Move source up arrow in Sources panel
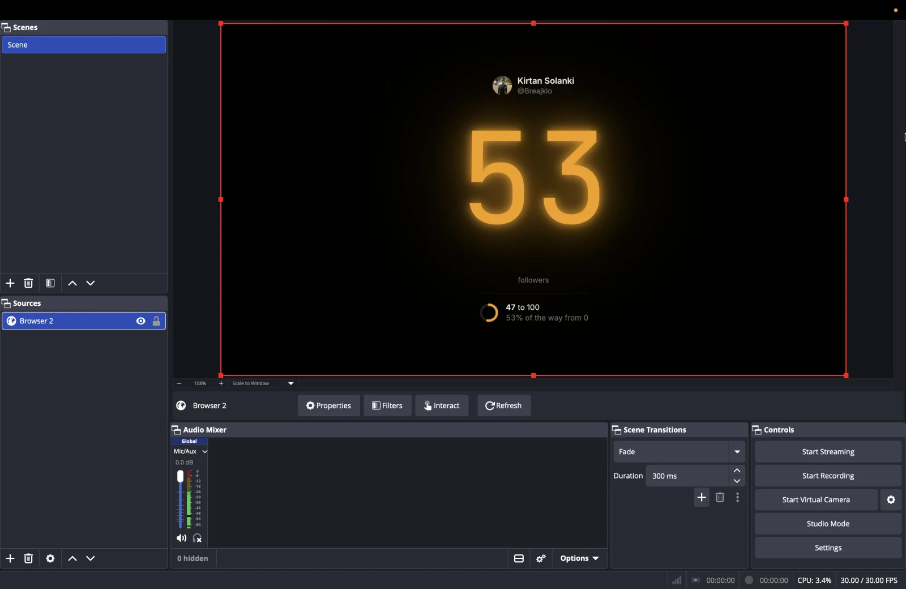Screen dimensions: 906x589 (72, 558)
